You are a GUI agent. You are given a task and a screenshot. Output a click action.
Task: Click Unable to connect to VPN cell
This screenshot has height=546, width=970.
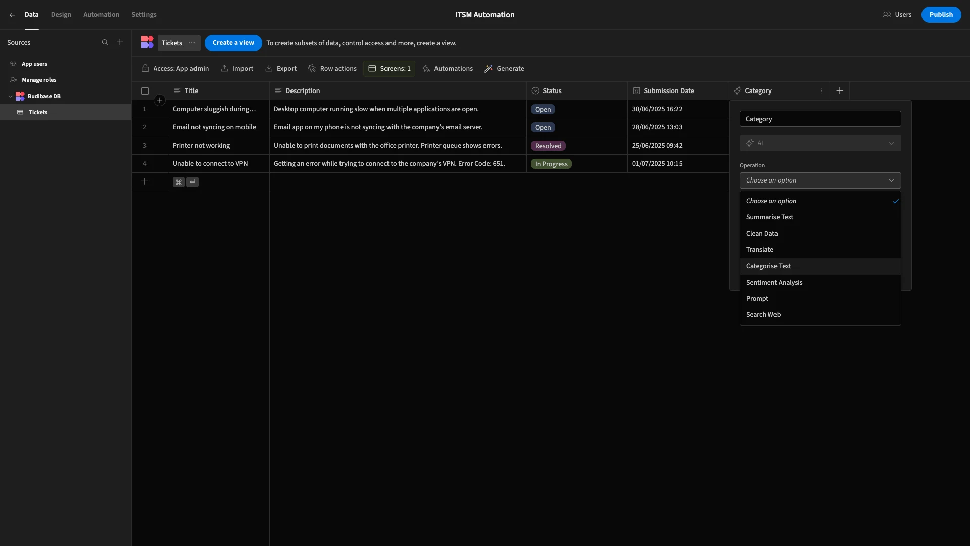(x=219, y=164)
